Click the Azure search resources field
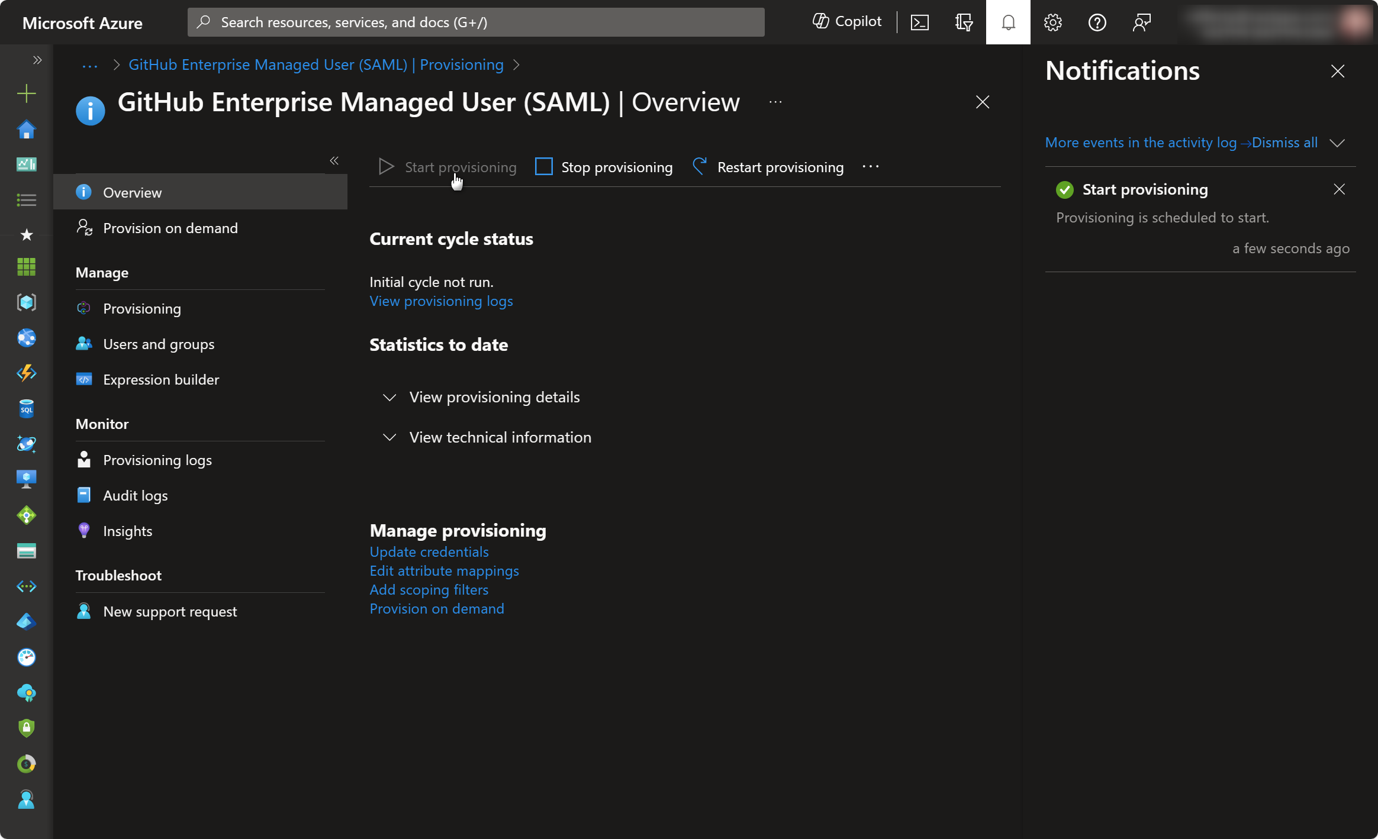Viewport: 1378px width, 839px height. 476,22
